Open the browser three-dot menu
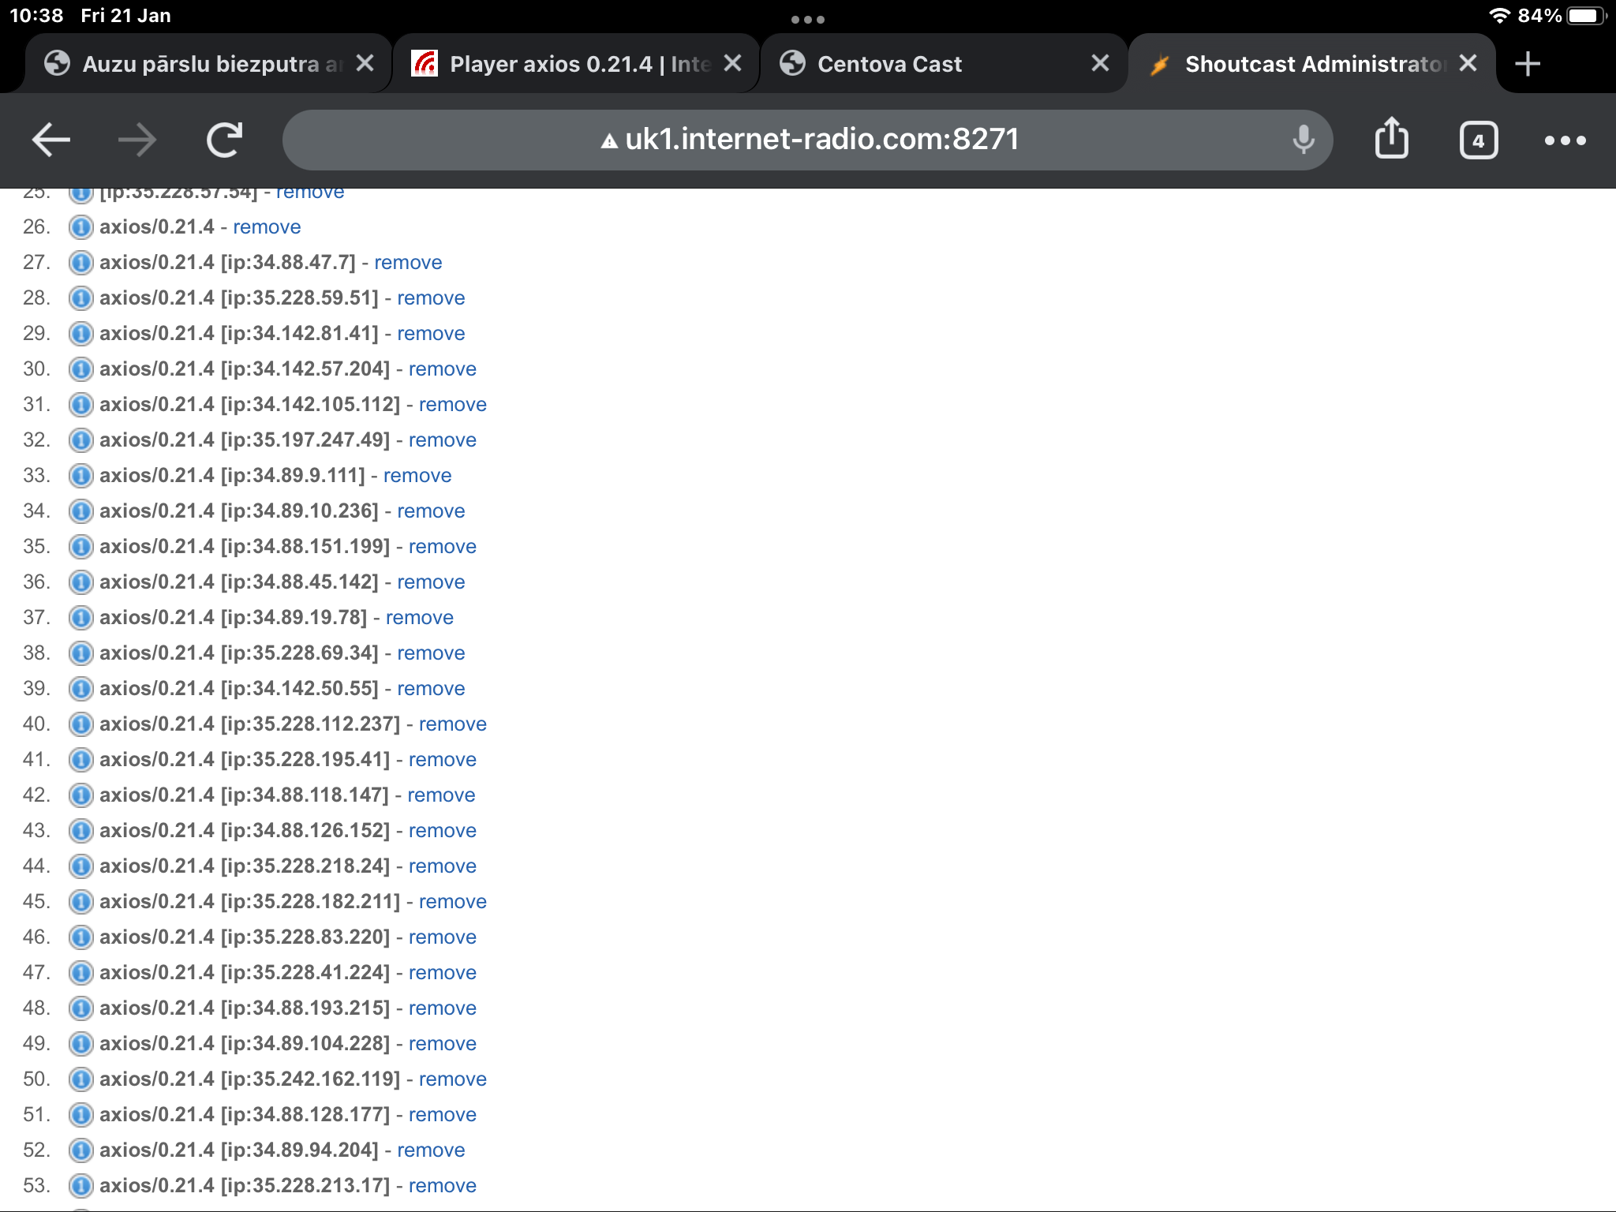 1565,140
